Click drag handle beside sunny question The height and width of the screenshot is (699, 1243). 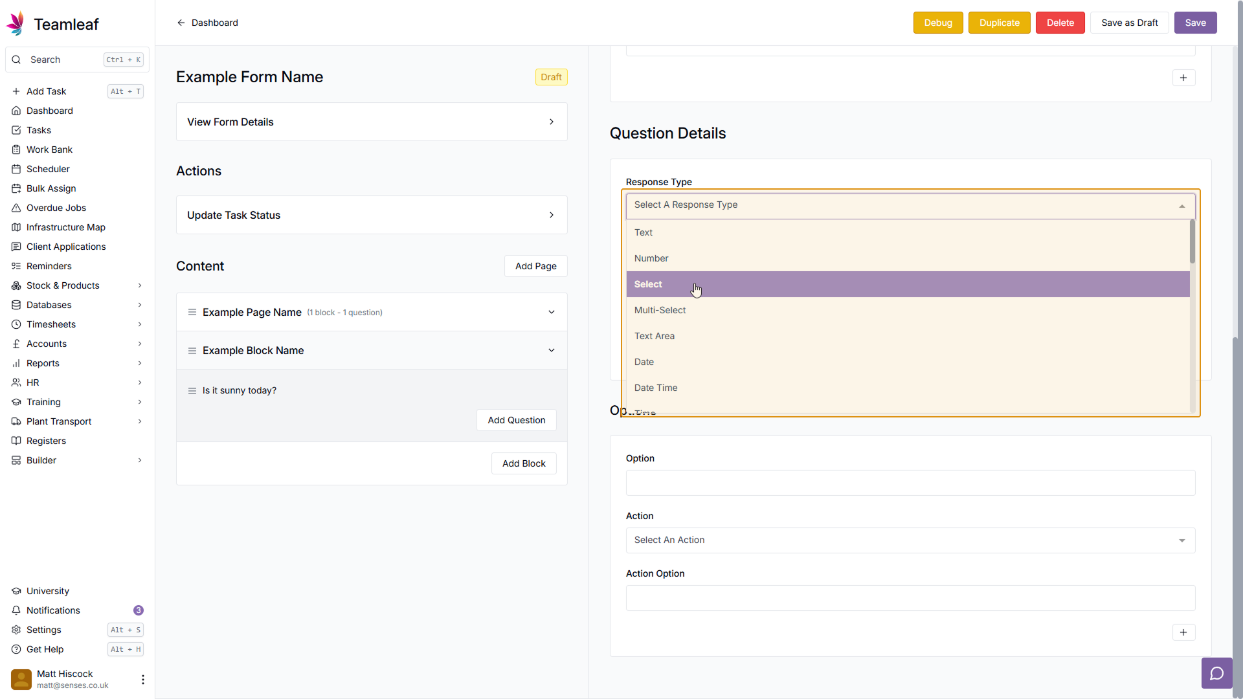point(192,391)
